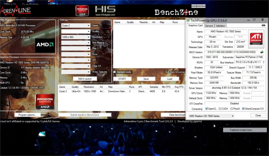Click the ATI CrossFire Disabled field

click(x=234, y=103)
